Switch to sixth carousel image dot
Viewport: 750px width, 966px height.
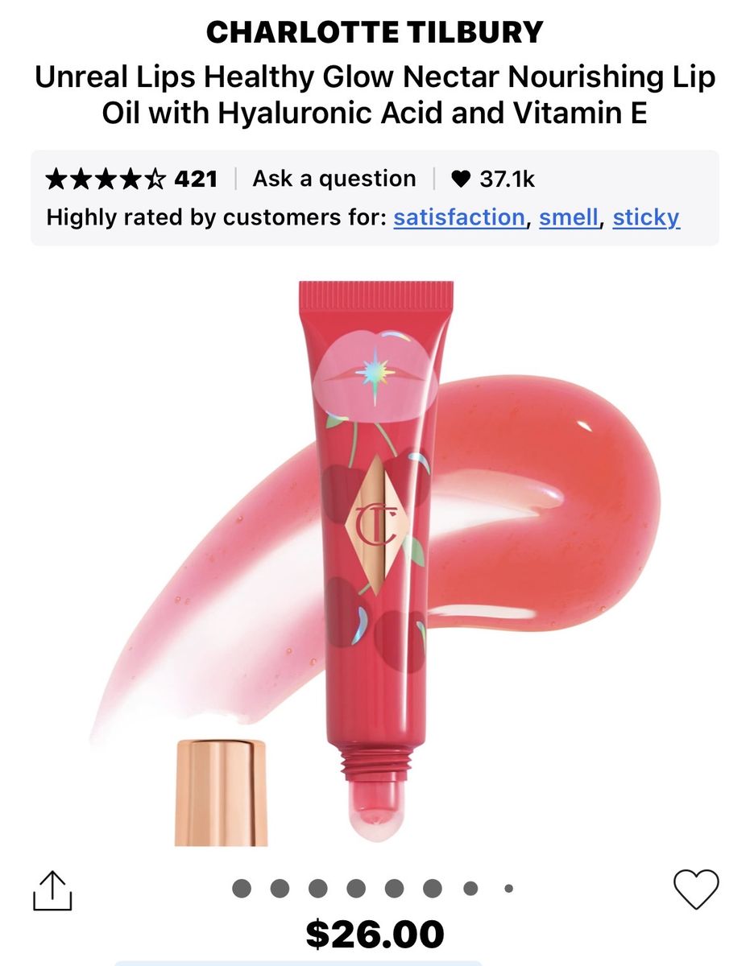(433, 889)
